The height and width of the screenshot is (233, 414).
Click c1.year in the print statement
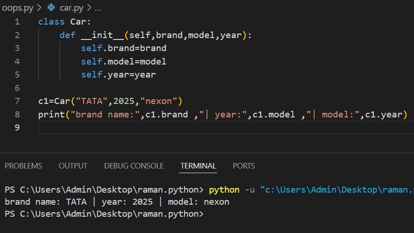[x=384, y=114]
